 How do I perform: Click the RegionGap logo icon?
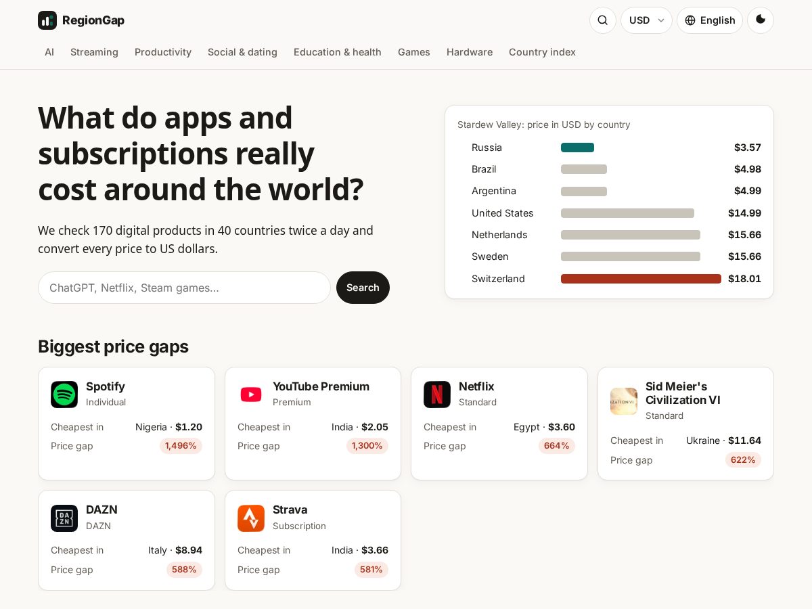(x=47, y=20)
